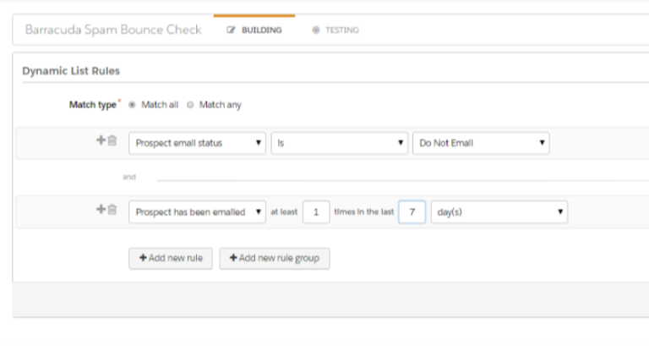Click the 'in the last' field showing 7
The height and width of the screenshot is (346, 649).
coord(412,211)
